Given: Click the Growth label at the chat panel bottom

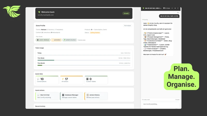Looking at the screenshot, I should [x=177, y=100].
